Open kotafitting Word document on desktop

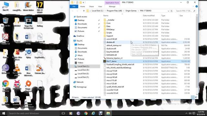(x=17, y=101)
